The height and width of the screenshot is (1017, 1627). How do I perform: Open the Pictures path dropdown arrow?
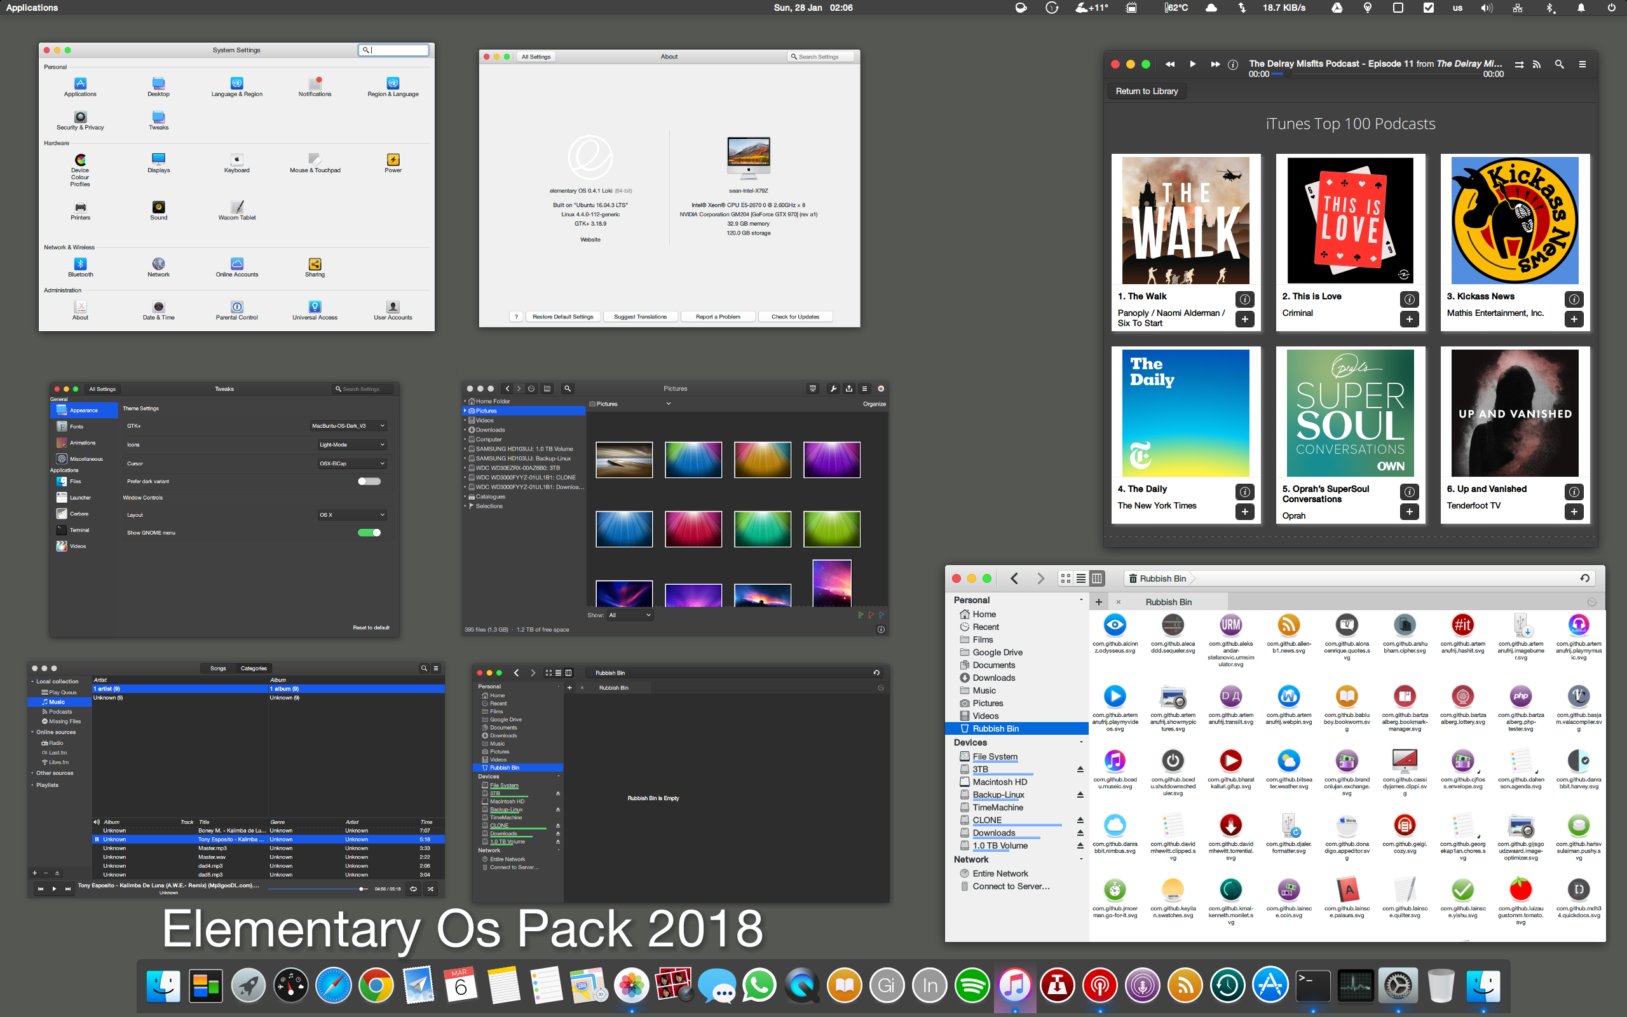tap(669, 404)
